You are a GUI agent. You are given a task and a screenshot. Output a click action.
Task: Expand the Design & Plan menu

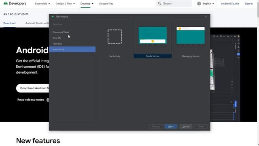(x=65, y=4)
